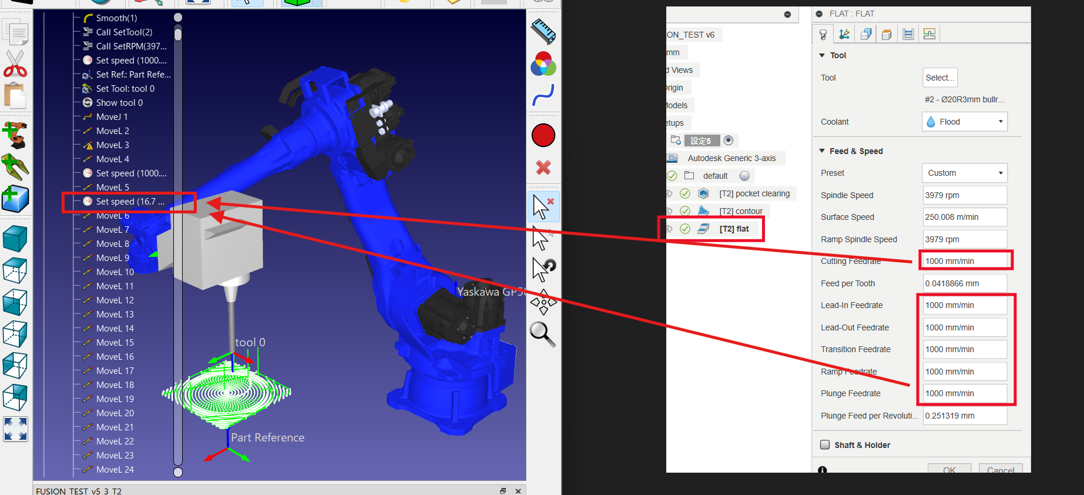This screenshot has height=495, width=1084.
Task: Toggle the radio button beside default folder
Action: tap(744, 176)
